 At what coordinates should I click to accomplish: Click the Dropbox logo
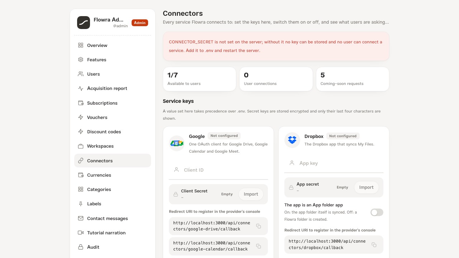292,140
